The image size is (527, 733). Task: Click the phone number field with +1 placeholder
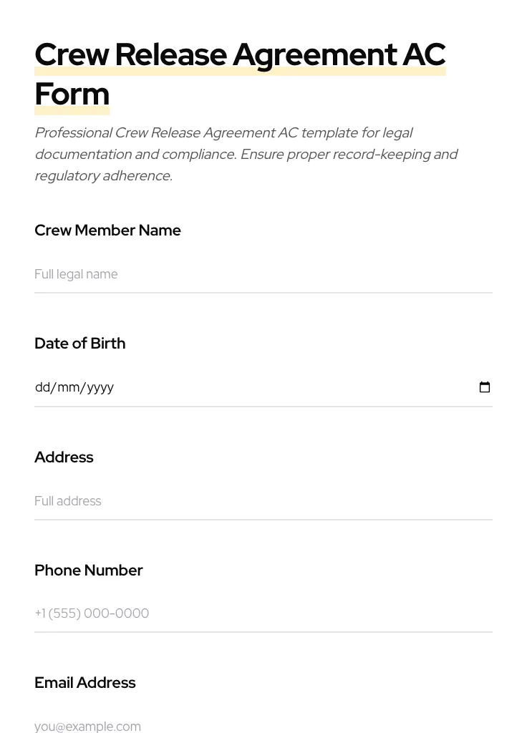tap(263, 613)
